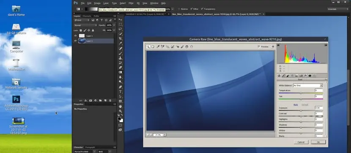The width and height of the screenshot is (351, 153).
Task: Select the Spot Healing Brush tool
Action: pos(121,48)
